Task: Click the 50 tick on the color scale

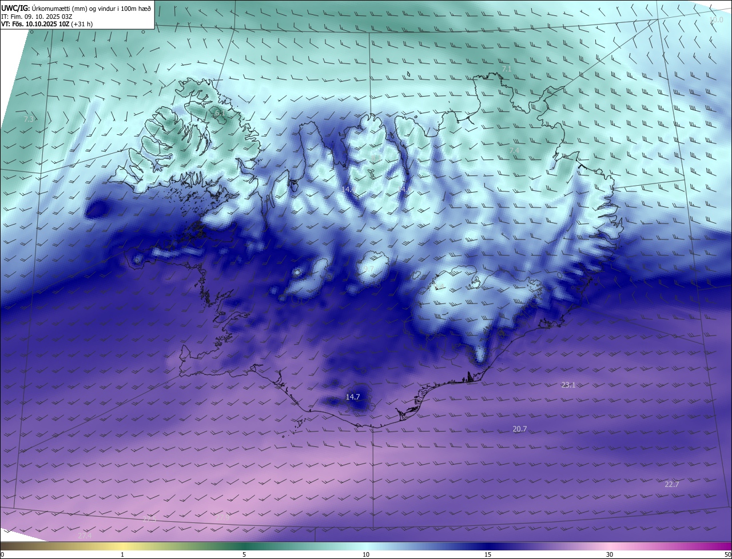Action: click(x=727, y=554)
